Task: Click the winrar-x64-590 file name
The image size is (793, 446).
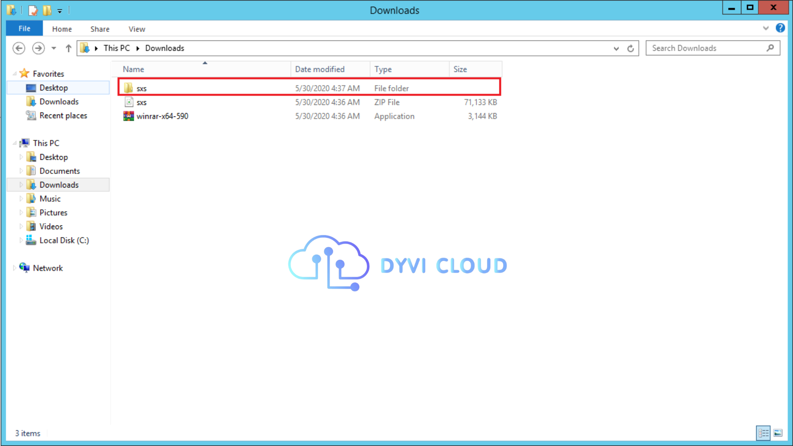Action: click(162, 116)
